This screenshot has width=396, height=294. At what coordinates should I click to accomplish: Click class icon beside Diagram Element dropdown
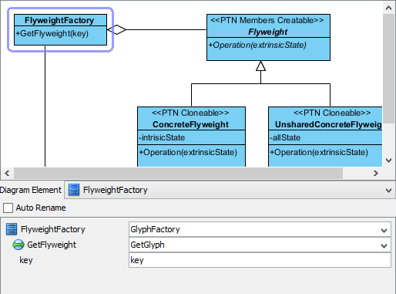click(x=74, y=190)
